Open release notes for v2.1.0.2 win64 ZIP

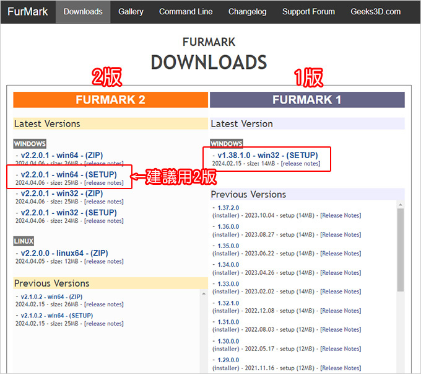[x=104, y=305]
